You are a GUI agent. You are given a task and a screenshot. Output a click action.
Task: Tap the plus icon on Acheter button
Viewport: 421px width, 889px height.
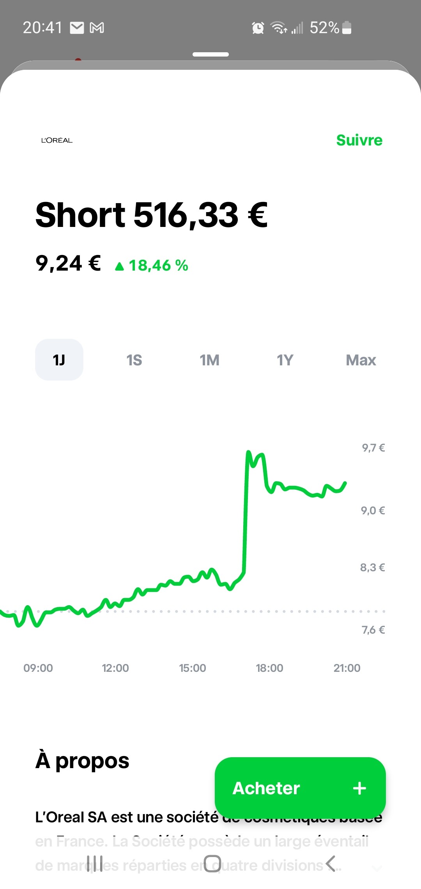click(359, 788)
